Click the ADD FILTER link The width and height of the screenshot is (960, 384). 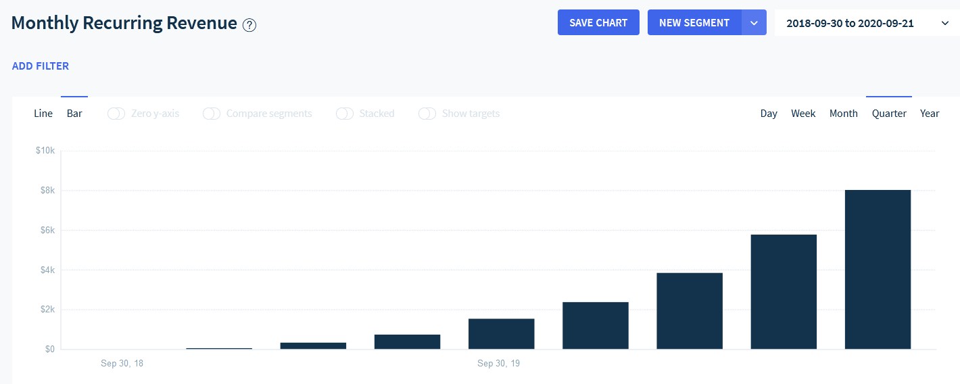tap(41, 66)
